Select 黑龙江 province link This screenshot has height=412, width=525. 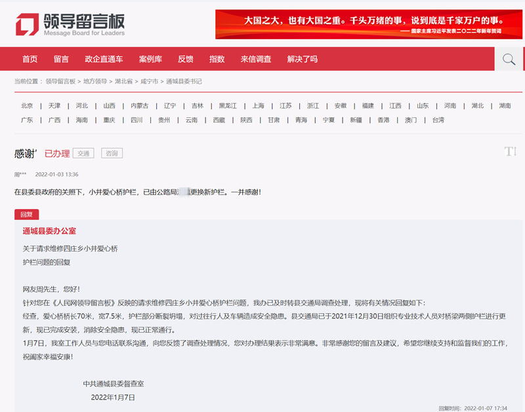tap(228, 105)
